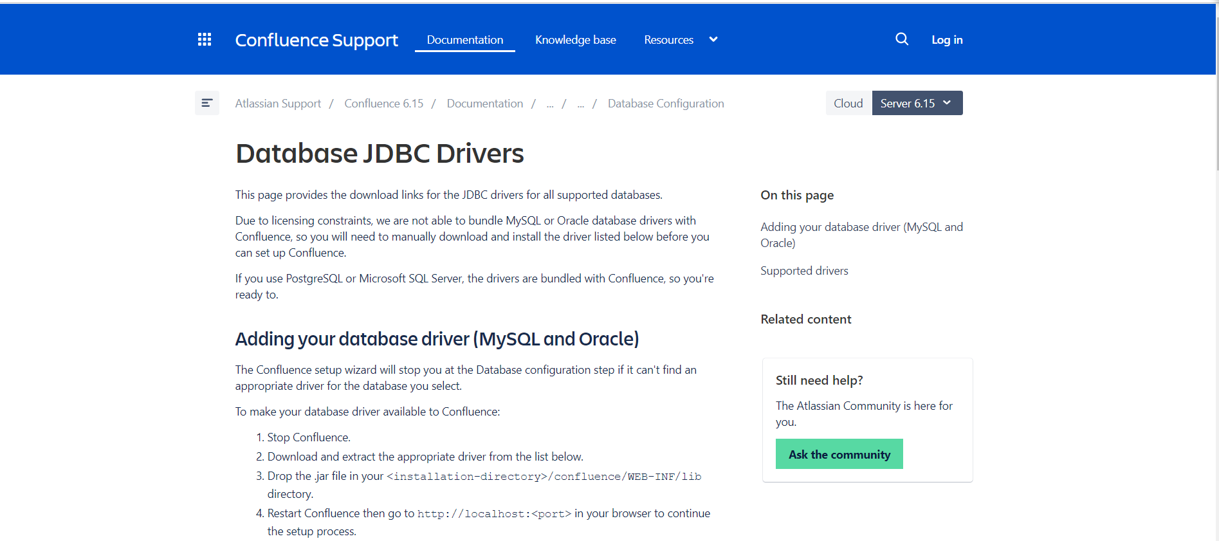The image size is (1219, 541).
Task: Switch to the Cloud version
Action: click(x=848, y=103)
